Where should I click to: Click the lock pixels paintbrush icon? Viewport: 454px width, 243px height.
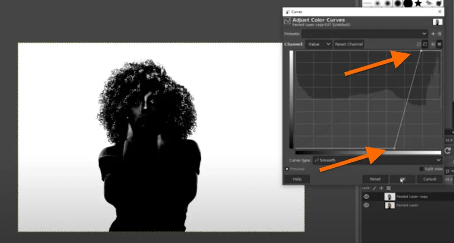[x=375, y=188]
